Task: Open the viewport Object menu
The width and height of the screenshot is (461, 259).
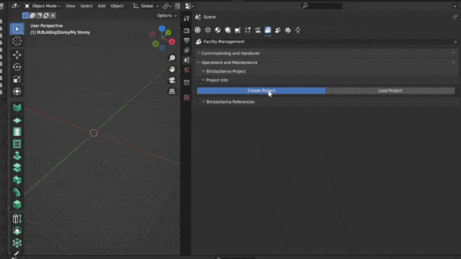Action: (117, 6)
